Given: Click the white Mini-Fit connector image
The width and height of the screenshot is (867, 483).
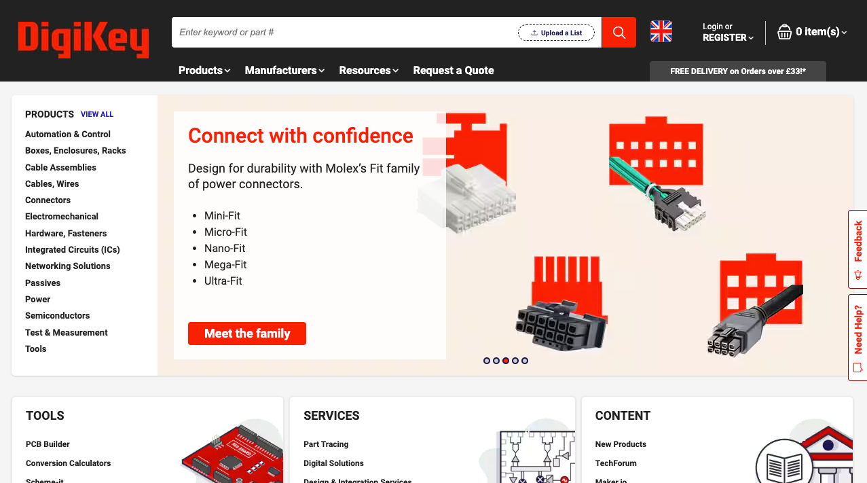Looking at the screenshot, I should coord(467,198).
